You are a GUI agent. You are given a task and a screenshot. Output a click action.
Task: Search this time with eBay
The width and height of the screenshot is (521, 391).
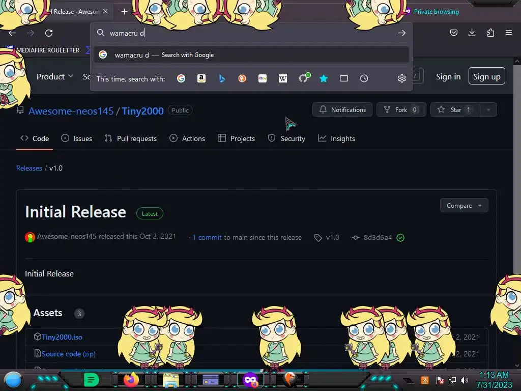click(263, 78)
